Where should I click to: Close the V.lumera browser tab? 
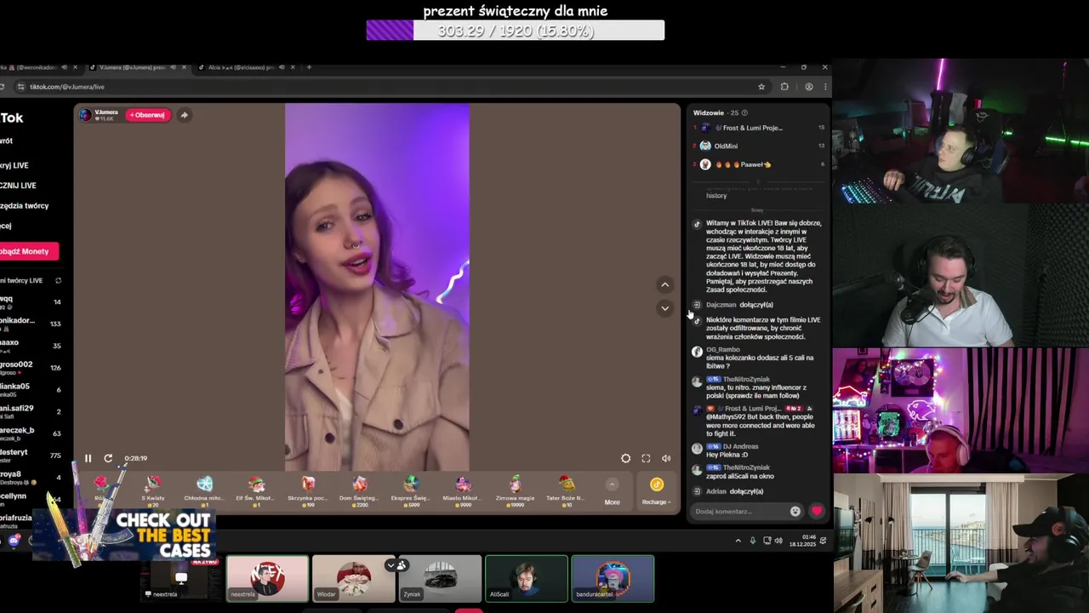point(184,67)
